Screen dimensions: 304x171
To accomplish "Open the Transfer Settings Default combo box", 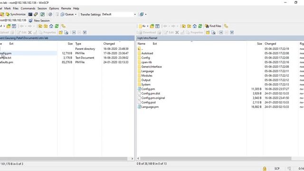I will click(119, 14).
